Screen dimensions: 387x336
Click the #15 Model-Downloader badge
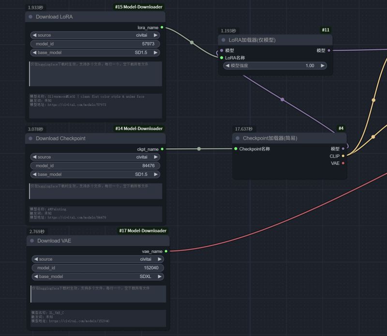tap(139, 7)
